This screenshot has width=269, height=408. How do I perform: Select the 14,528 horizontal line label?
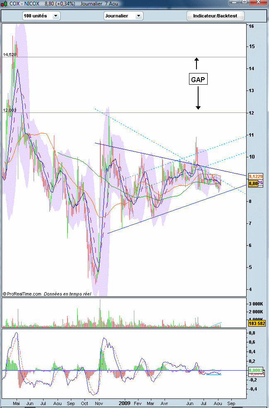(x=10, y=55)
